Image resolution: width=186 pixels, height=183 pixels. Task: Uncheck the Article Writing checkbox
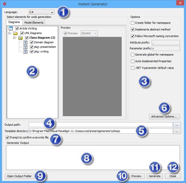[17, 28]
